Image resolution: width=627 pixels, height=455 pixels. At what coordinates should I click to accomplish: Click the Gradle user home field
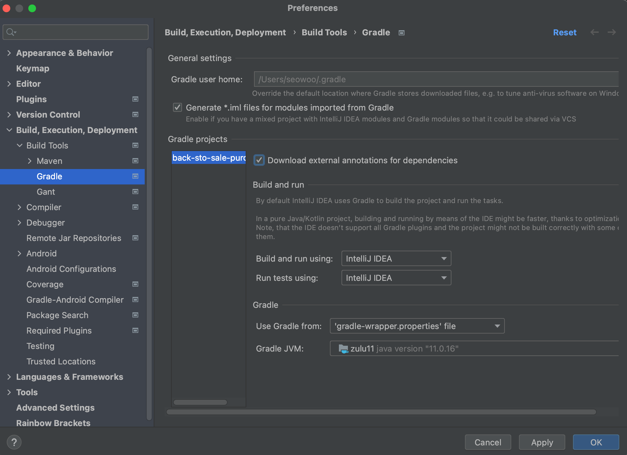pyautogui.click(x=436, y=79)
